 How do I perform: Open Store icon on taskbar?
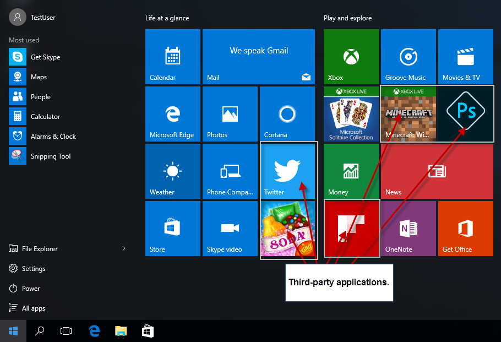[x=148, y=331]
